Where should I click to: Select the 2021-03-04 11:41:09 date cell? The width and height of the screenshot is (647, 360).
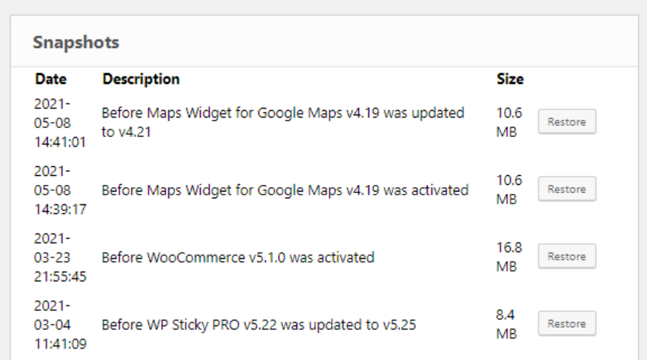[60, 324]
